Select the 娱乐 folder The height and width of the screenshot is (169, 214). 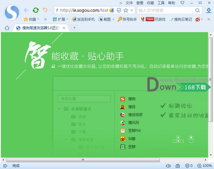pyautogui.click(x=78, y=124)
